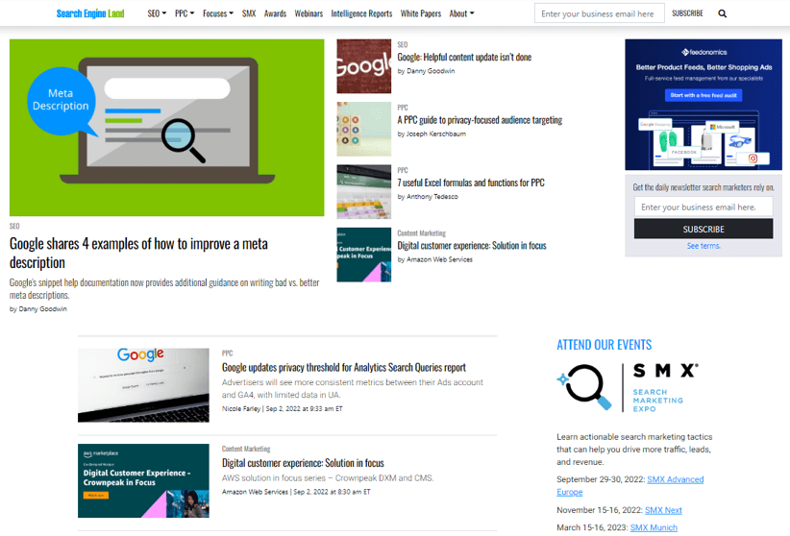Focus the sidebar newsletter email field
The image size is (790, 536).
pos(704,207)
